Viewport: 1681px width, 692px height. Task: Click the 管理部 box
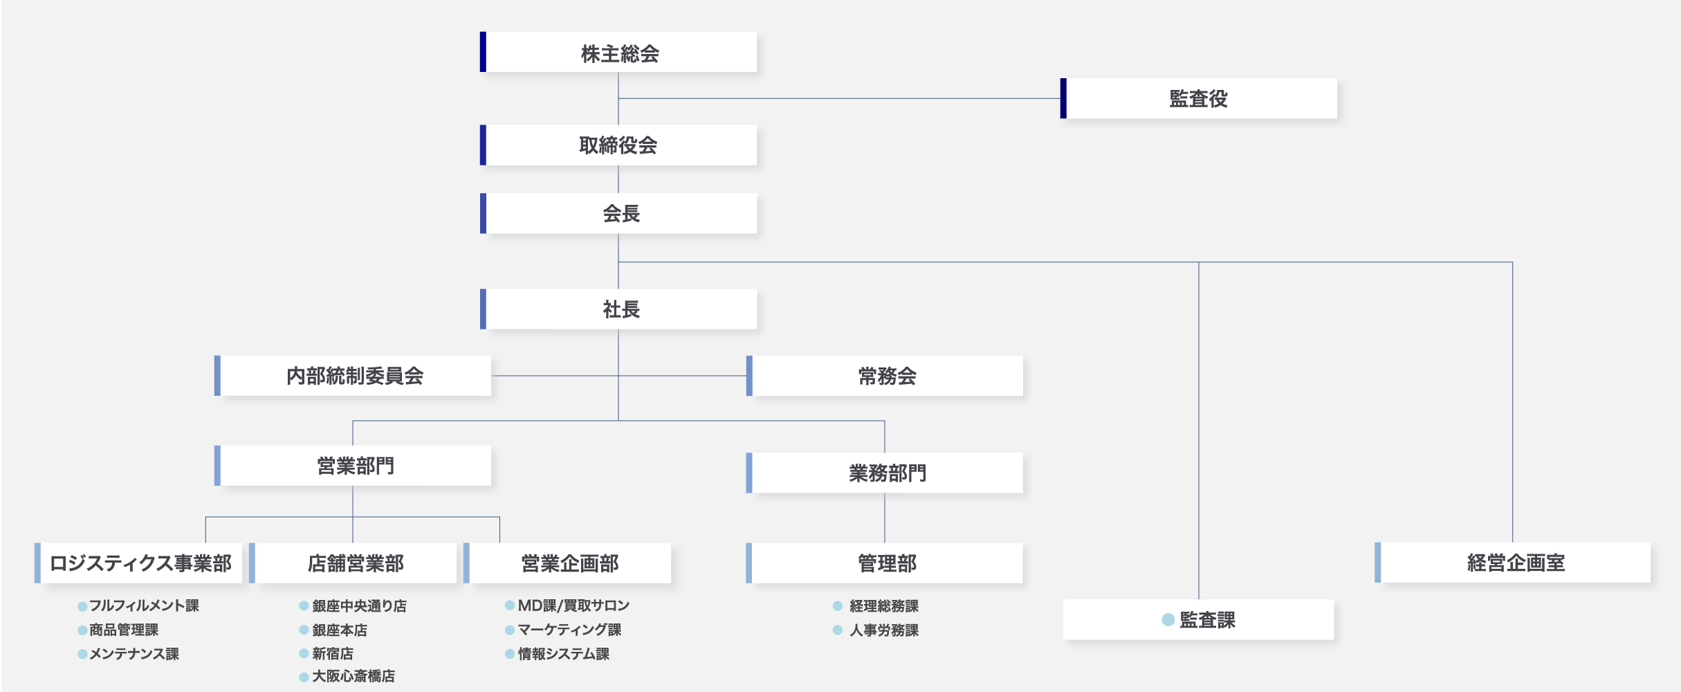(886, 563)
